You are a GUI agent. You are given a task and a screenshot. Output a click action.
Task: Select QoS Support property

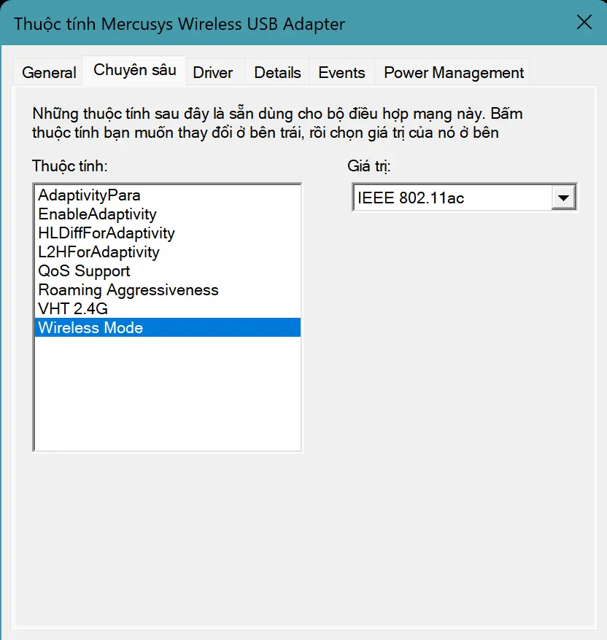pos(168,271)
